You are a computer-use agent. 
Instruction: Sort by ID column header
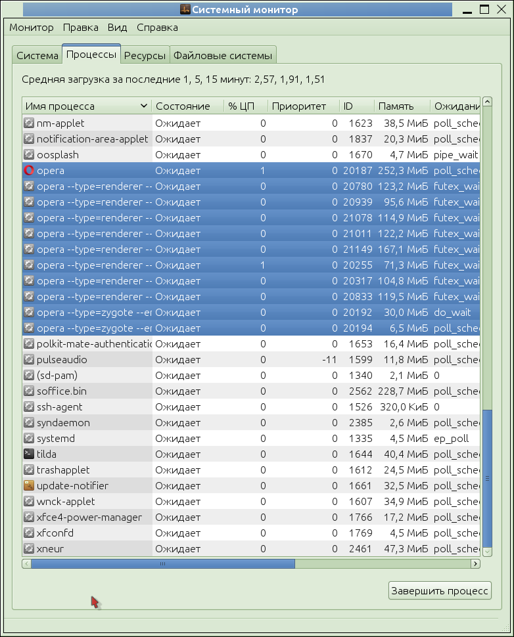click(357, 106)
